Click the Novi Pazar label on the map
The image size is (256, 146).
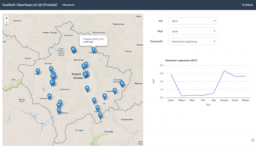tap(50, 32)
